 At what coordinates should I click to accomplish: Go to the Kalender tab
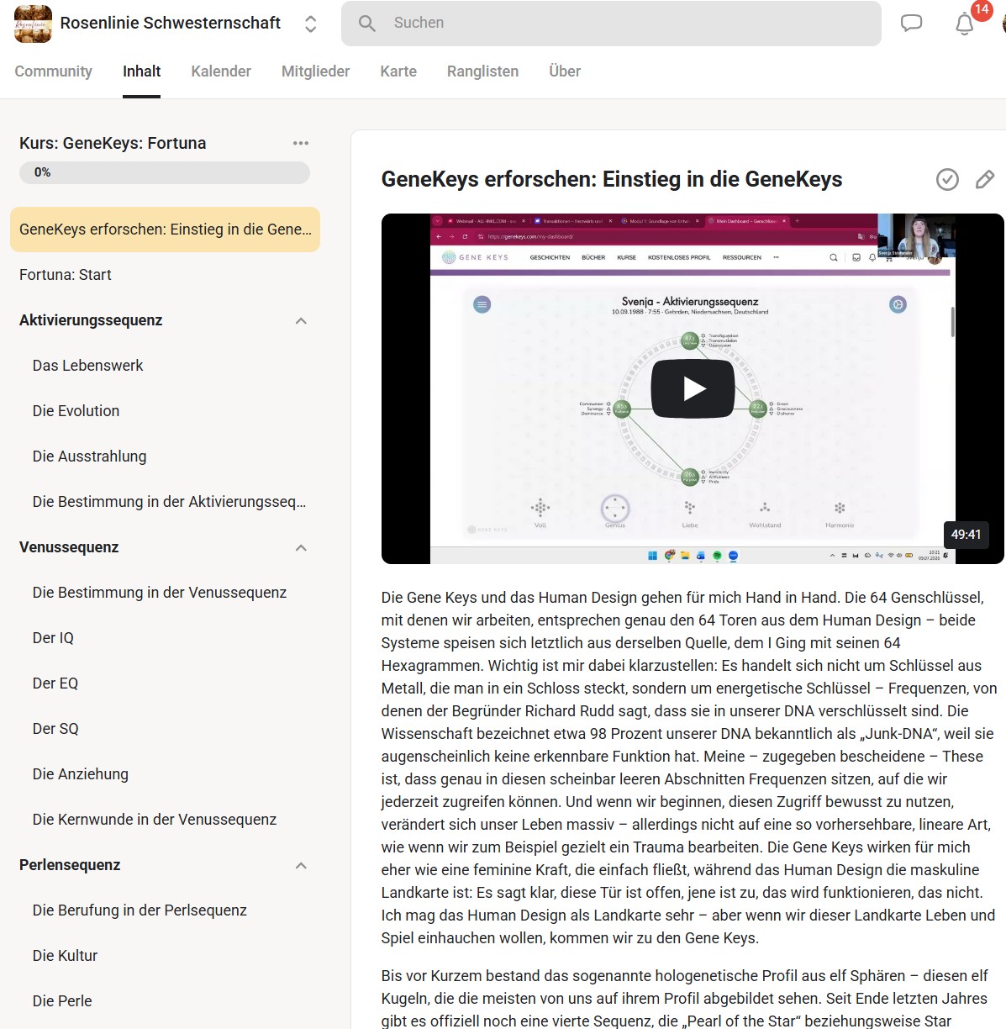click(x=221, y=71)
